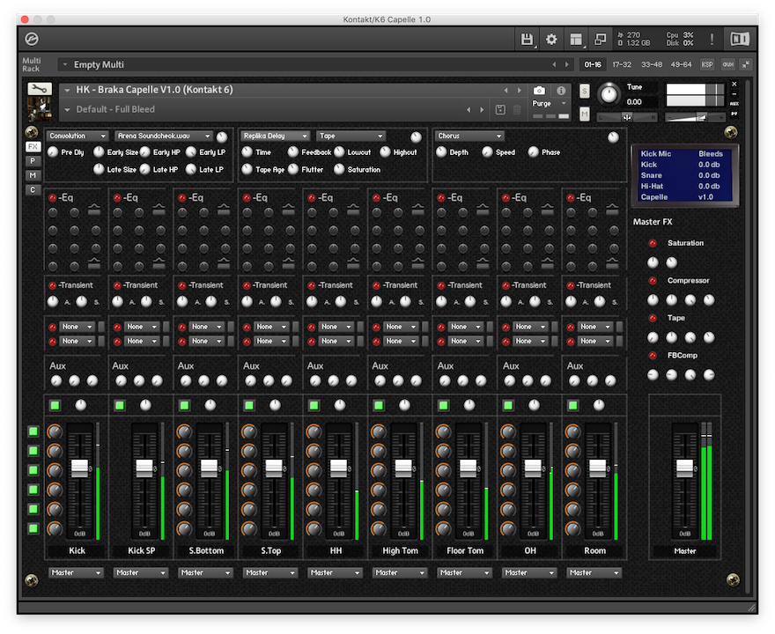
Task: Switch to the FX page tab
Action: pyautogui.click(x=33, y=147)
